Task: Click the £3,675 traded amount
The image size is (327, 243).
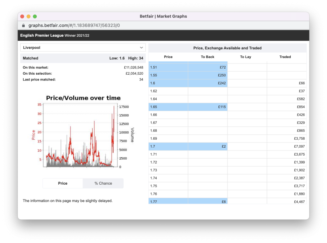Action: tap(299, 154)
